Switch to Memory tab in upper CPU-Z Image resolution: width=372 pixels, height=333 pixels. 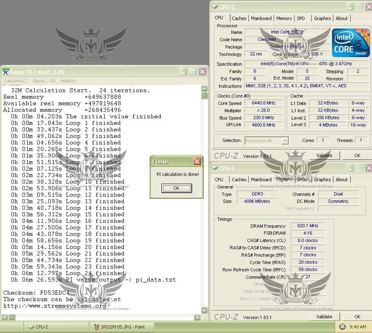click(284, 18)
